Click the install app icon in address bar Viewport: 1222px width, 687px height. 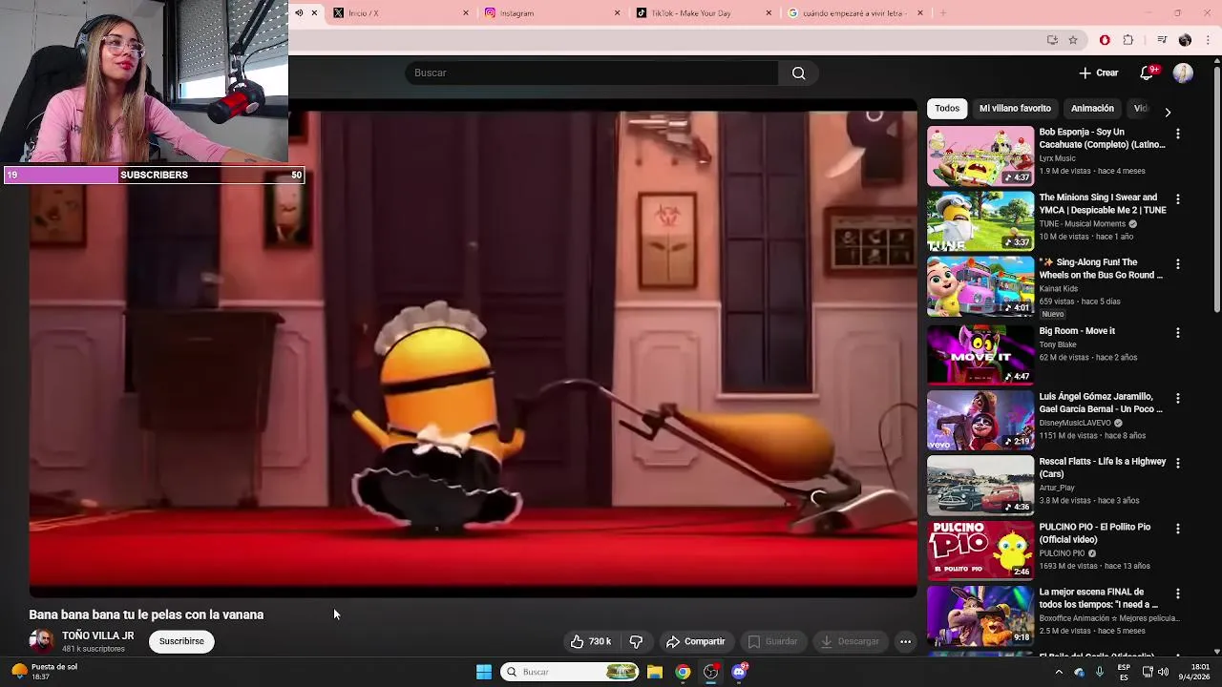pos(1052,40)
